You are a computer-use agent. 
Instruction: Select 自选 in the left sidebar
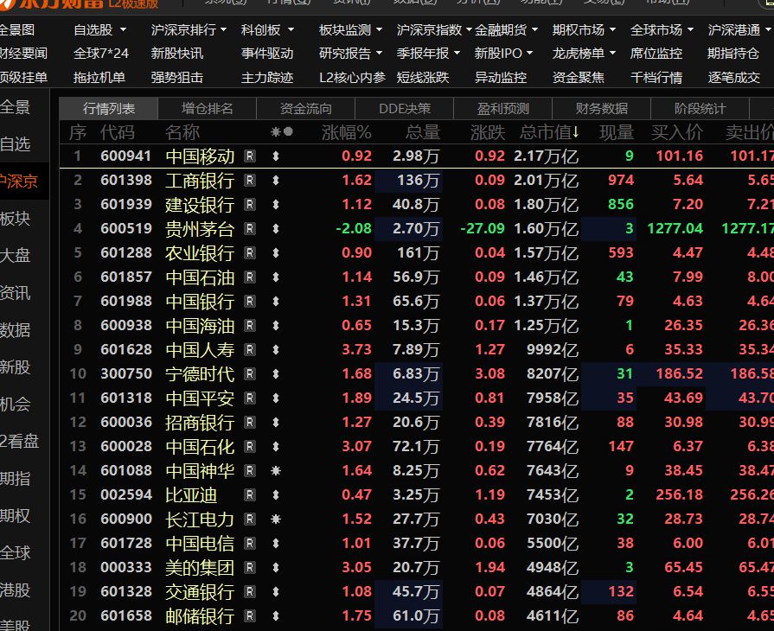pyautogui.click(x=15, y=144)
